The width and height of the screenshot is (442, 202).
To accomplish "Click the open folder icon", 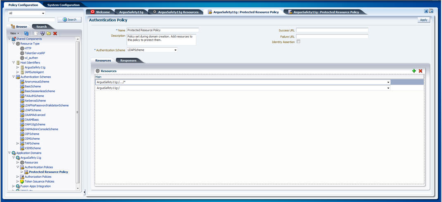I will pos(49,33).
